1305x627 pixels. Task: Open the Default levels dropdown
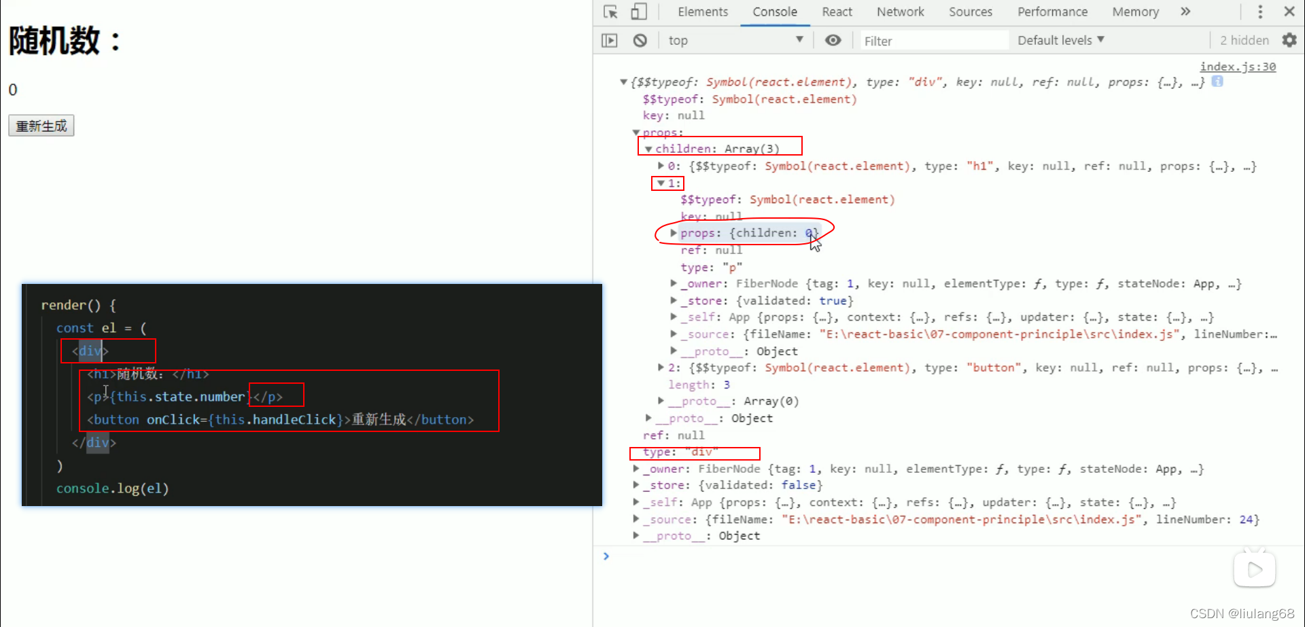click(1060, 41)
